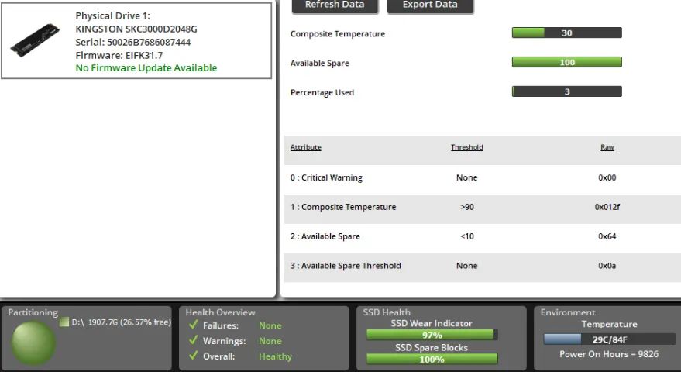Click the Percentage Used bar showing 3
The image size is (681, 372).
567,91
